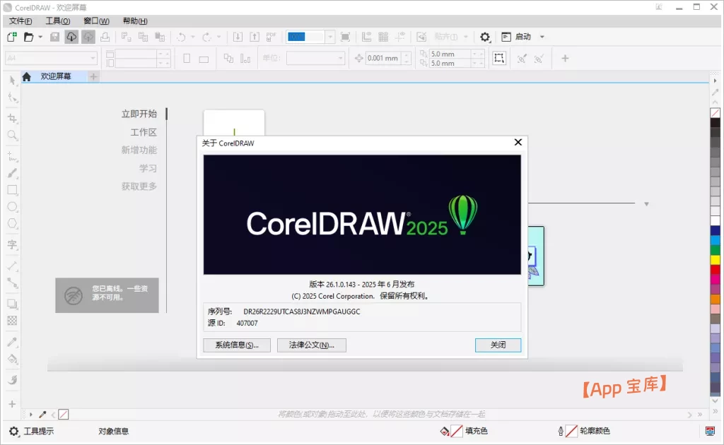Expand the 启动 launch dropdown
This screenshot has width=724, height=445.
coord(542,37)
